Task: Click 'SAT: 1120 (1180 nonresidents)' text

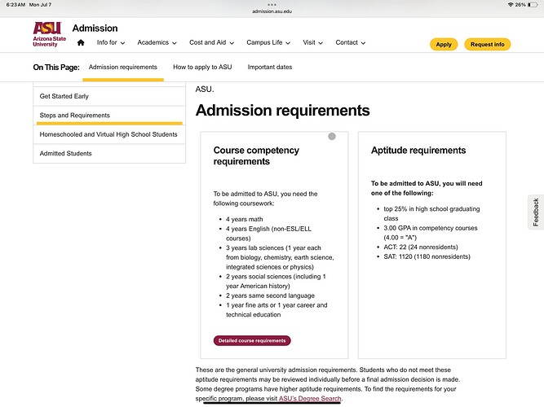Action: [427, 256]
